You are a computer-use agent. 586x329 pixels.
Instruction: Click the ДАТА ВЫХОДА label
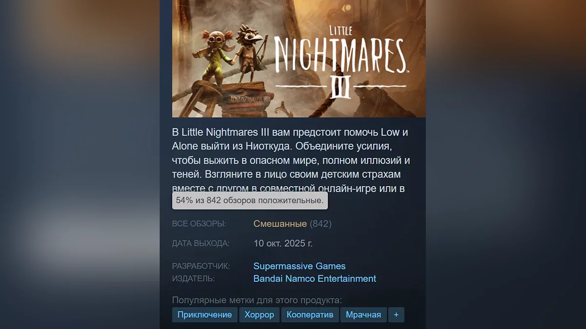point(201,243)
